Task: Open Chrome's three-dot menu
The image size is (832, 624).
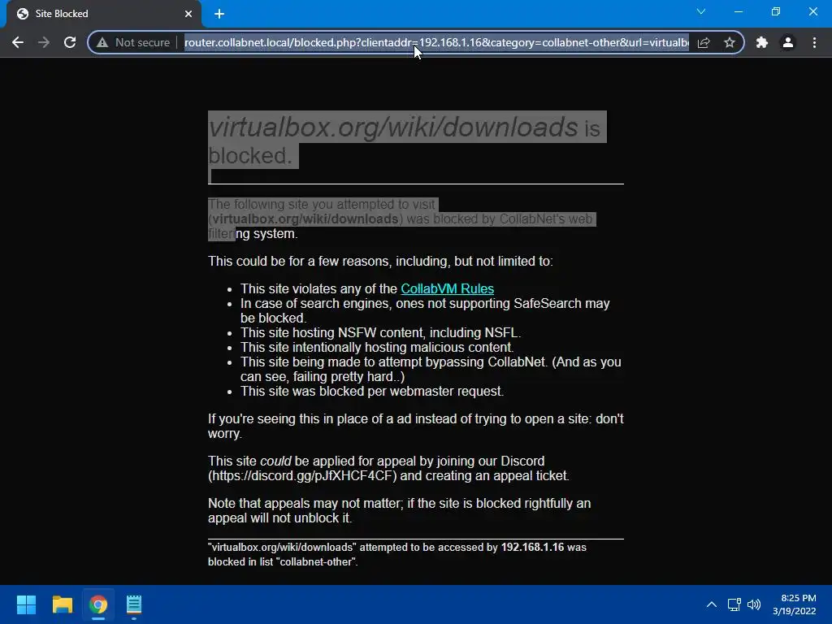Action: tap(814, 42)
